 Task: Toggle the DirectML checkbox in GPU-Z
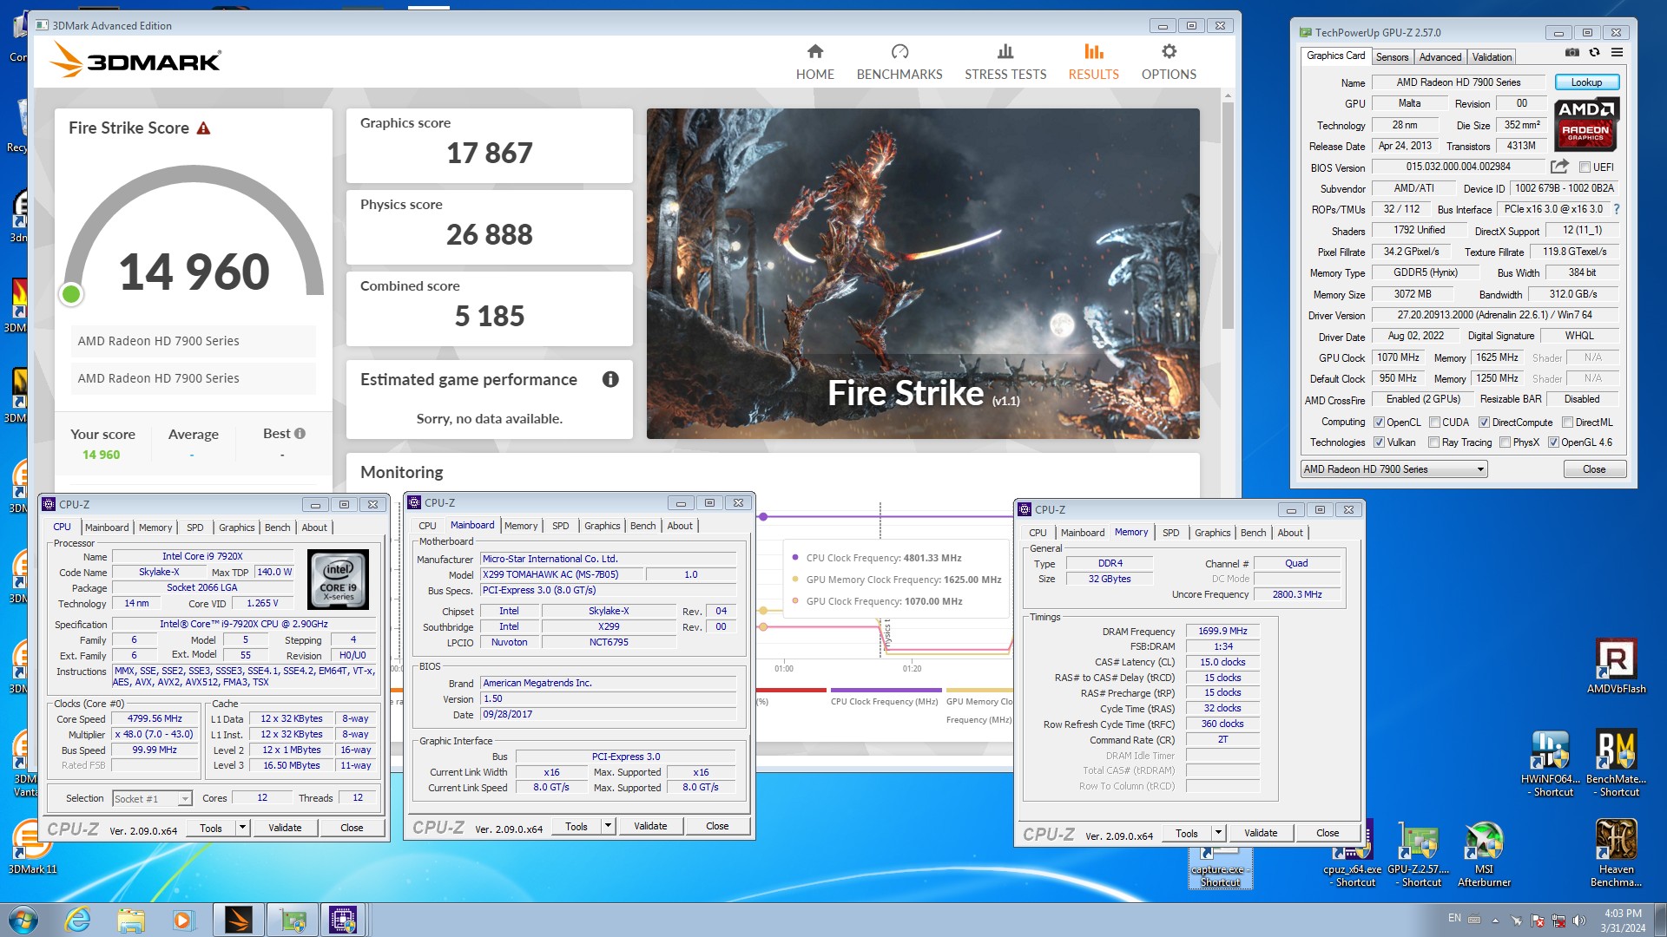click(1567, 423)
